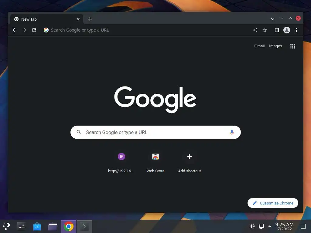Minimize the Chrome window
Screen dimensions: 311x233
coord(282,18)
